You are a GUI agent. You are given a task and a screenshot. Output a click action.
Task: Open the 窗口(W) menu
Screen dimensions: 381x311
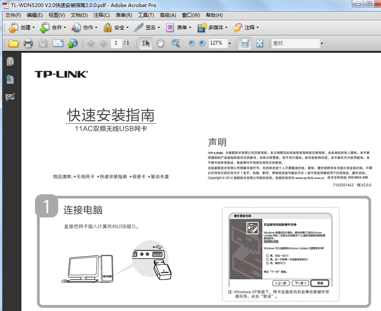(191, 15)
